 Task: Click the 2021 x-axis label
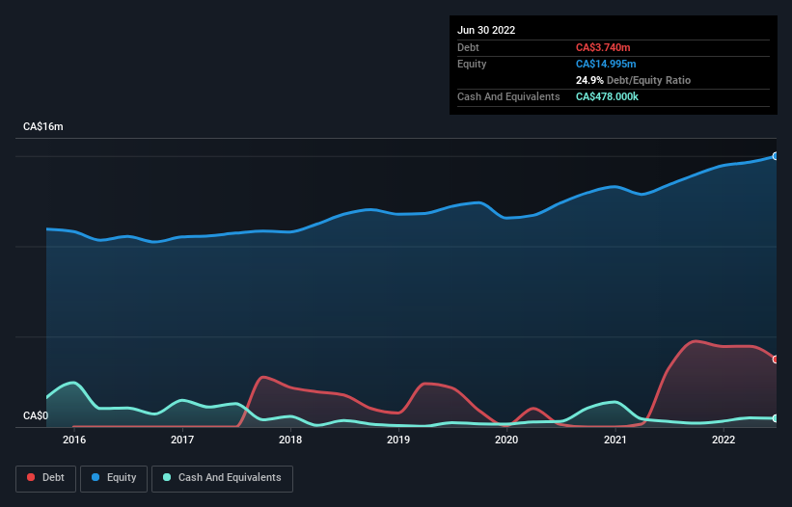(615, 440)
